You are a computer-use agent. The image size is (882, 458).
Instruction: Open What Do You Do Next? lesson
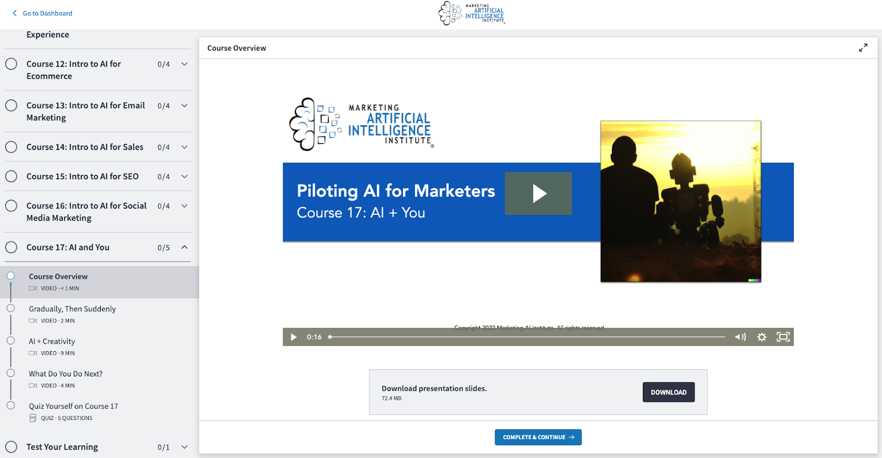[x=66, y=374]
